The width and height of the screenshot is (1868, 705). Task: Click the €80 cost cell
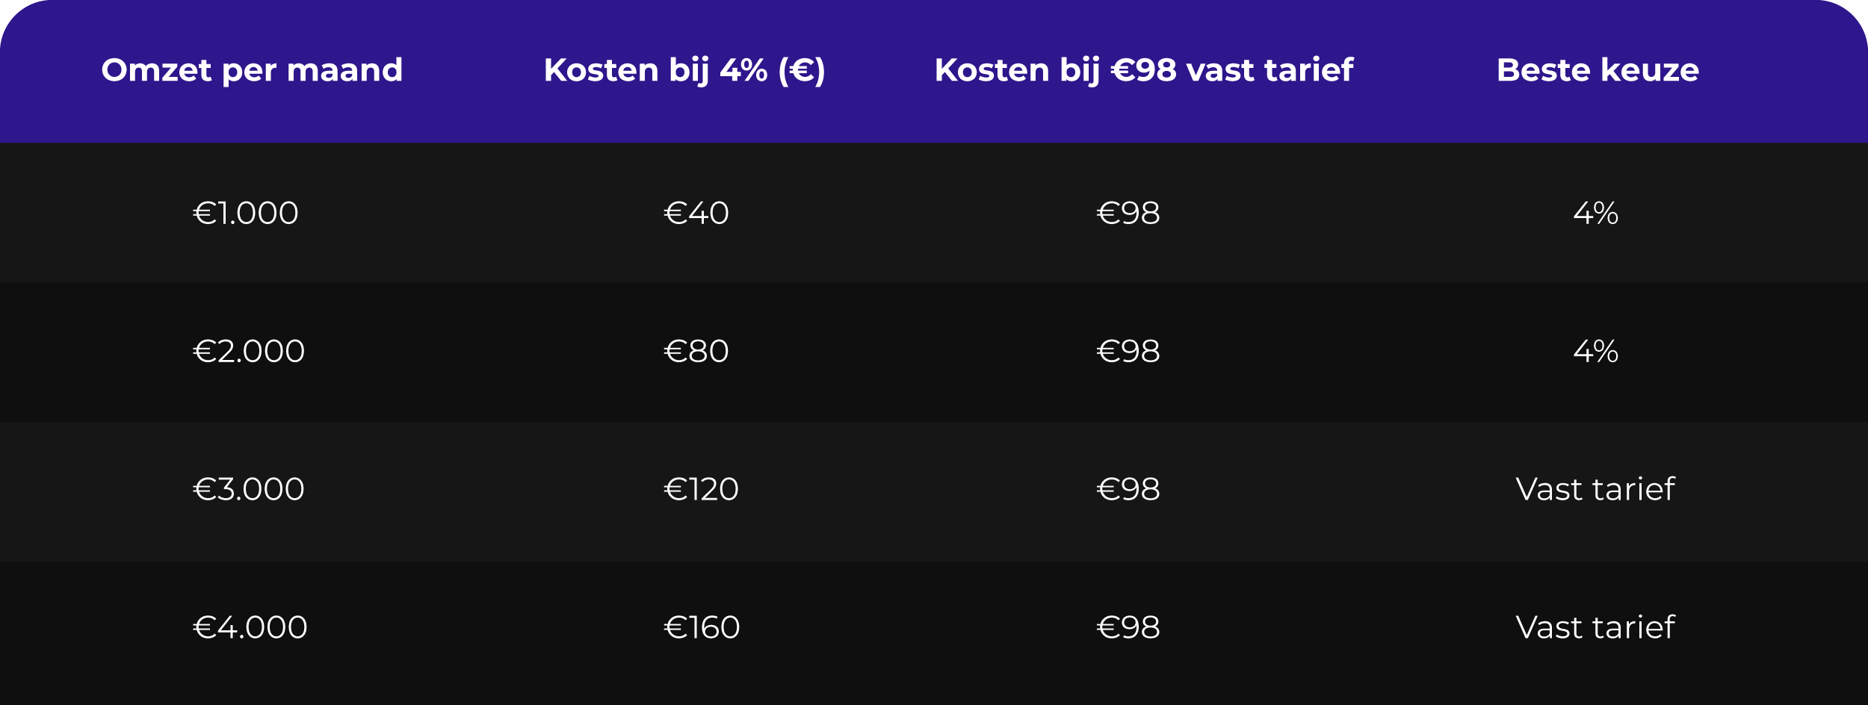[696, 352]
